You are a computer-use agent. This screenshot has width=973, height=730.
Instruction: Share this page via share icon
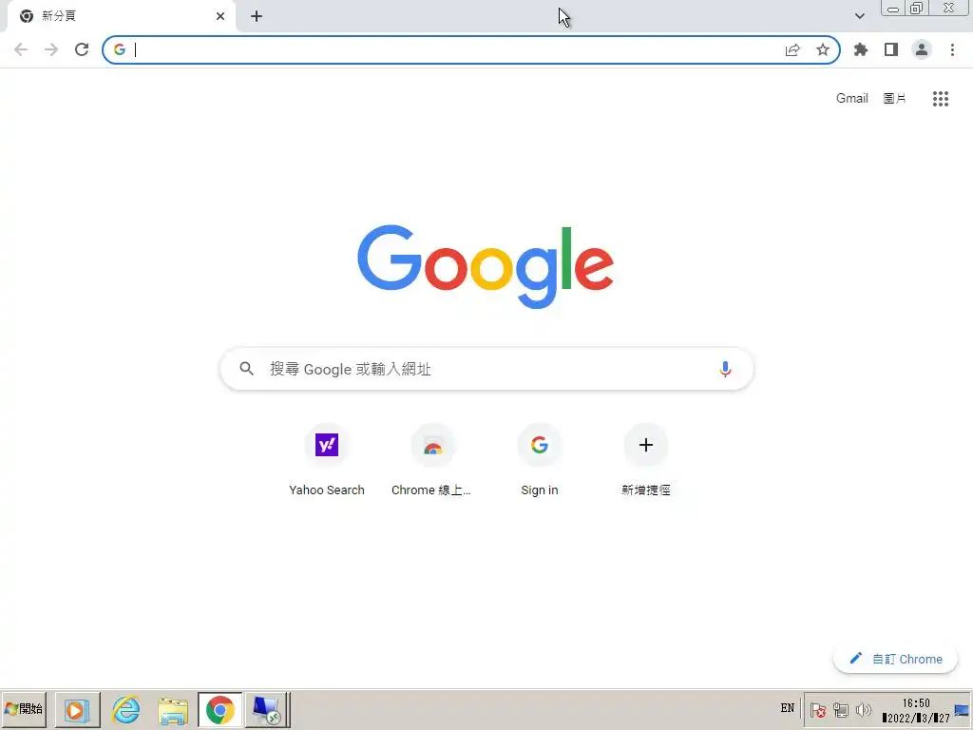pyautogui.click(x=792, y=49)
